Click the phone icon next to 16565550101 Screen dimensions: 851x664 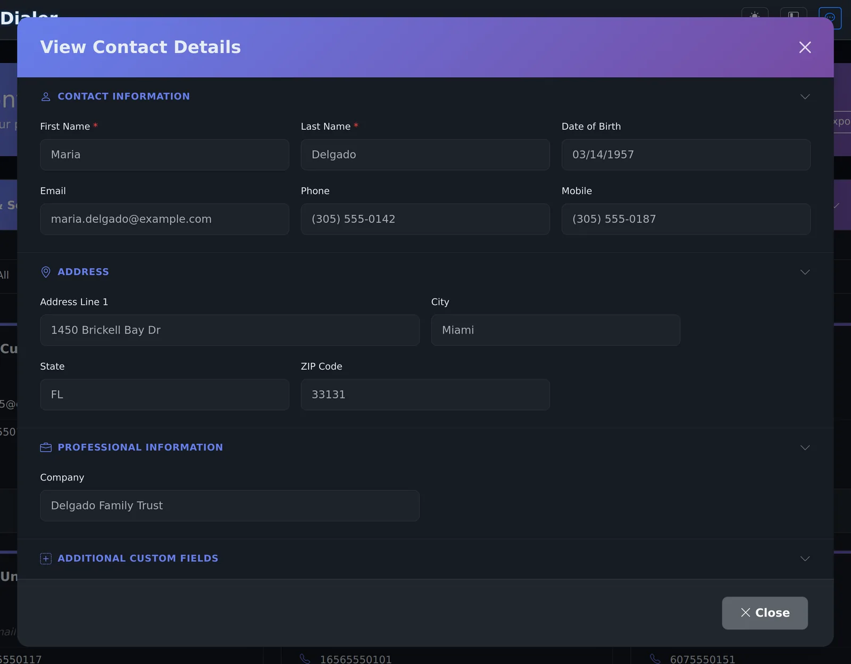[x=305, y=659]
